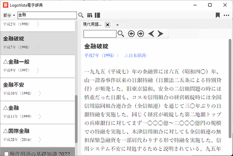Click the main search magnifier icon
The width and height of the screenshot is (233, 156).
click(81, 15)
